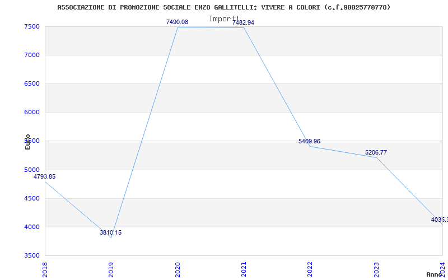Click the 'Anno' x-axis label
Screen dimensions: 448x280
click(435, 274)
